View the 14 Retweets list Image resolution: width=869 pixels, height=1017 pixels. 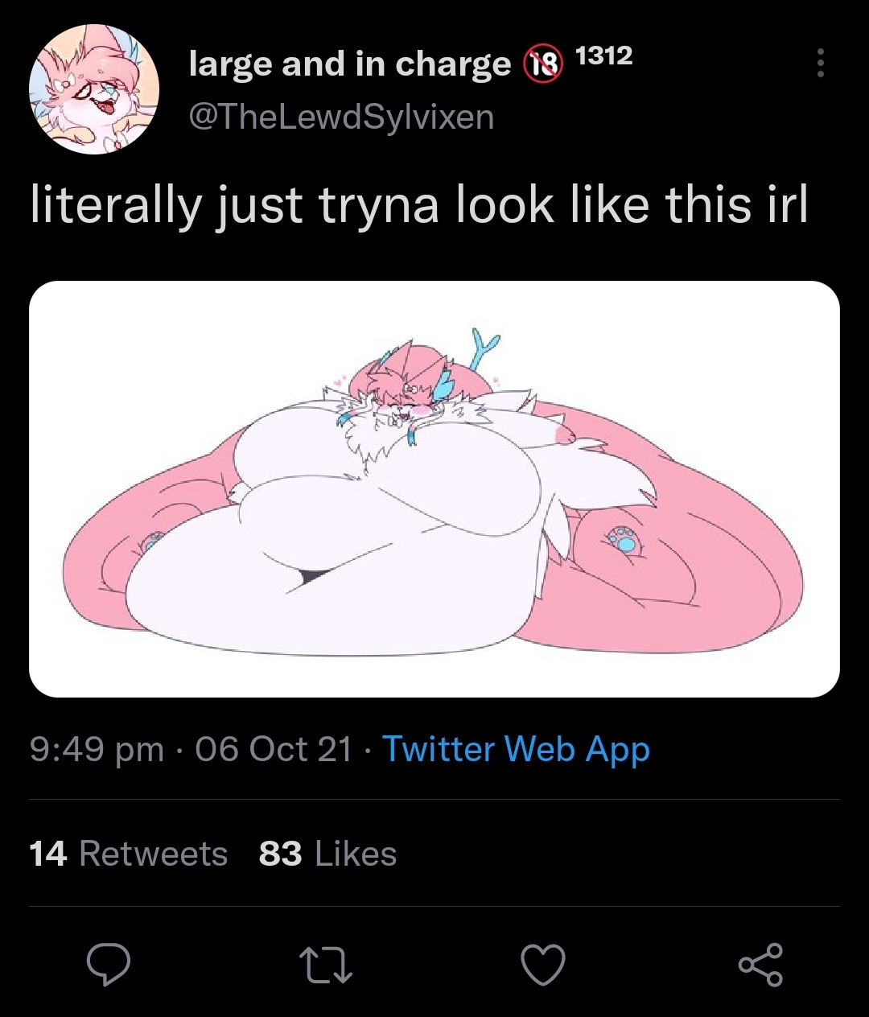(129, 854)
